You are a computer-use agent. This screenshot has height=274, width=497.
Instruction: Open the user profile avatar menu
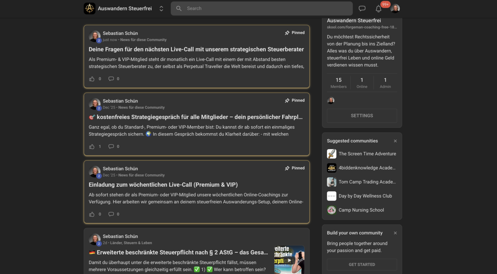point(395,9)
